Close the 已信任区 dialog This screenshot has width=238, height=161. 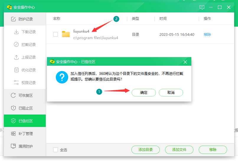pyautogui.click(x=185, y=62)
